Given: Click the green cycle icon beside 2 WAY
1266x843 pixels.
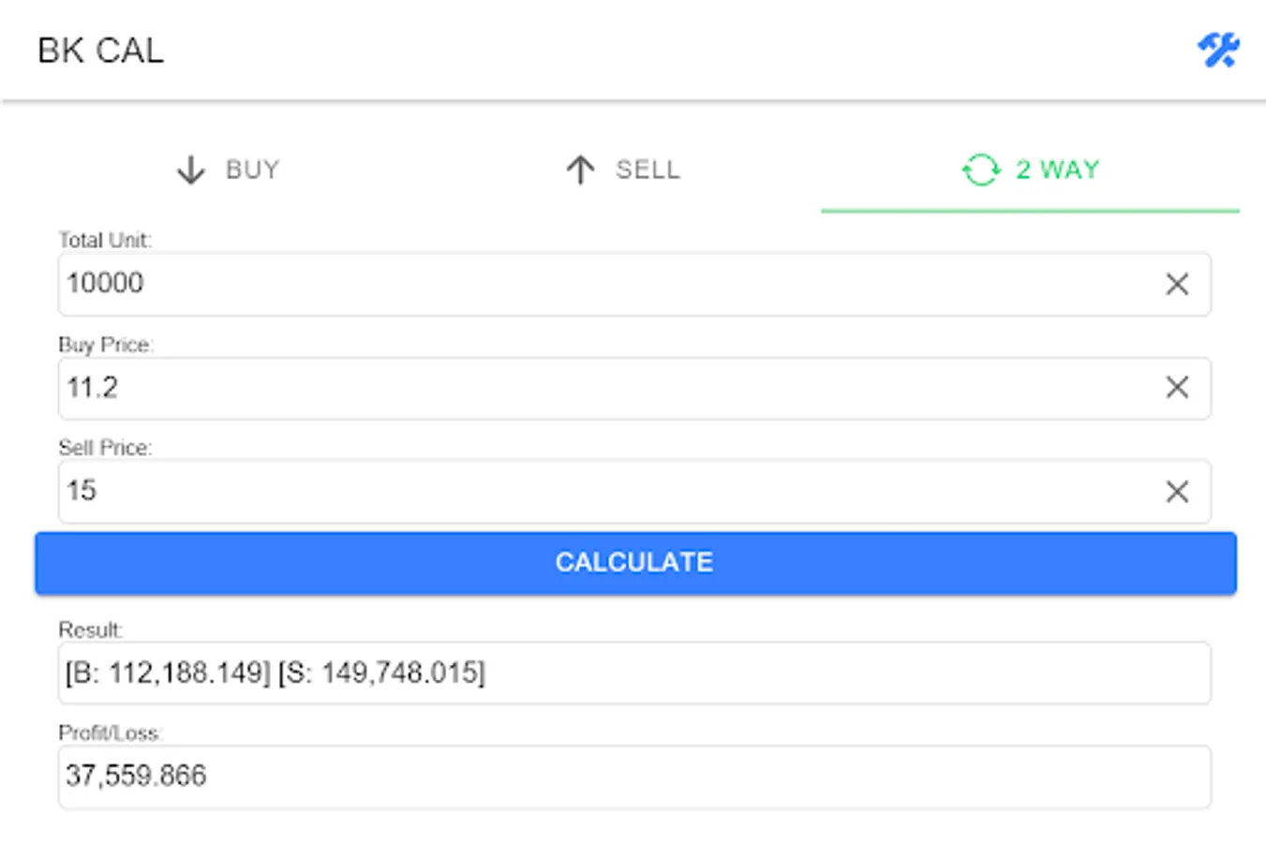Looking at the screenshot, I should click(980, 170).
